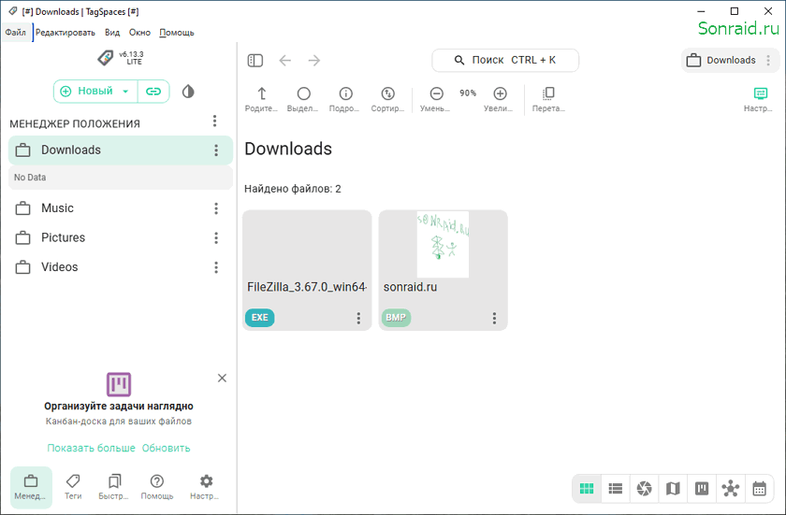Image resolution: width=786 pixels, height=515 pixels.
Task: Select the Downloads location in sidebar
Action: (x=121, y=150)
